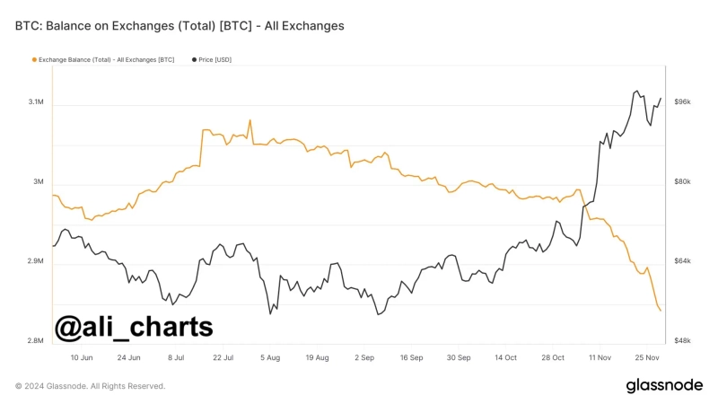Click the black Price legend dot
The width and height of the screenshot is (718, 404).
pos(195,59)
